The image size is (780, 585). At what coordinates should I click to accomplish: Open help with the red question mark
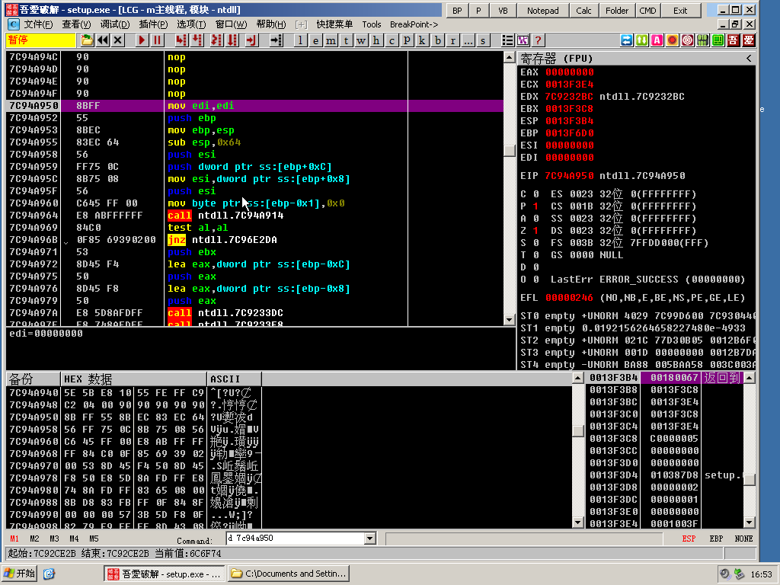[x=538, y=40]
